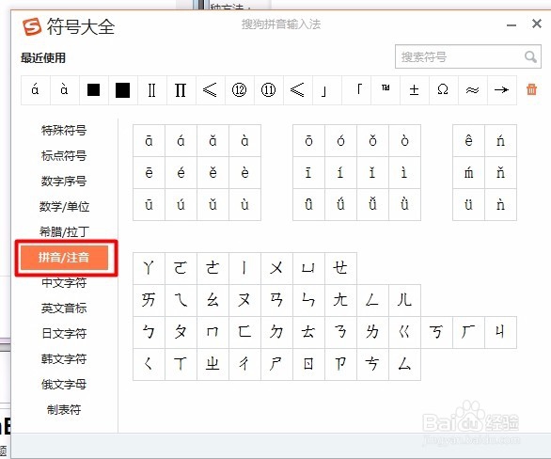551x459 pixels.
Task: Click the Sogou logo icon
Action: 32,26
